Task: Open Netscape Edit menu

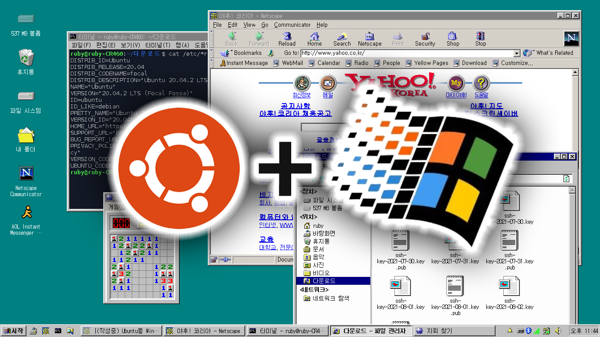Action: click(233, 25)
